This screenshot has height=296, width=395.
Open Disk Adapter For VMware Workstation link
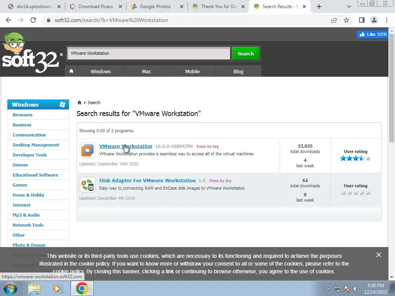pyautogui.click(x=147, y=180)
